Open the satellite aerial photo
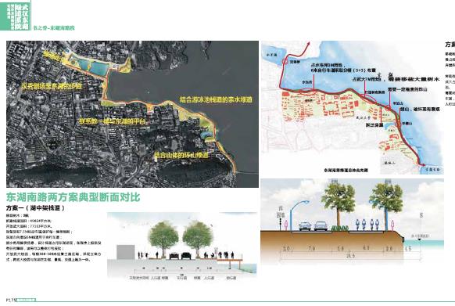The image size is (455, 306). [132, 114]
